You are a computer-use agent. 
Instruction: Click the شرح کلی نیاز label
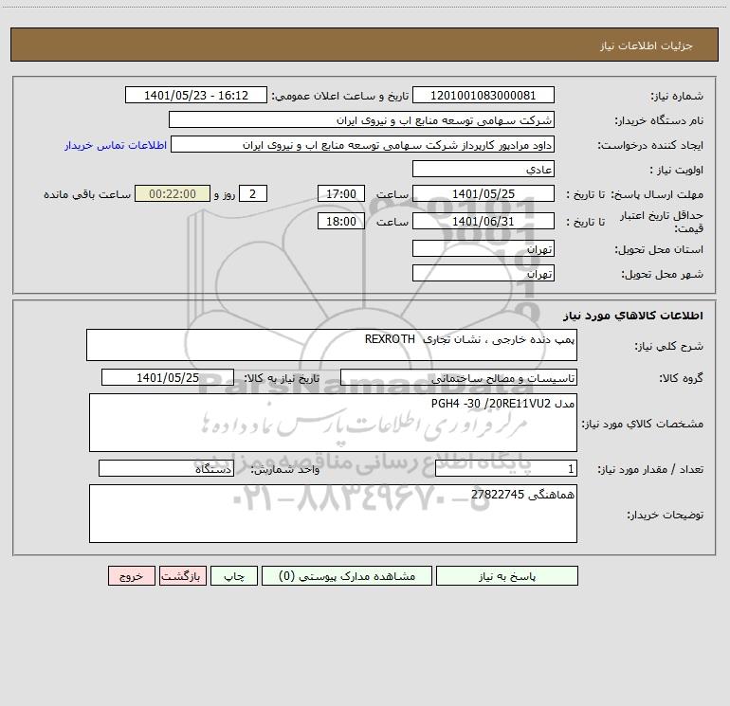[x=669, y=346]
